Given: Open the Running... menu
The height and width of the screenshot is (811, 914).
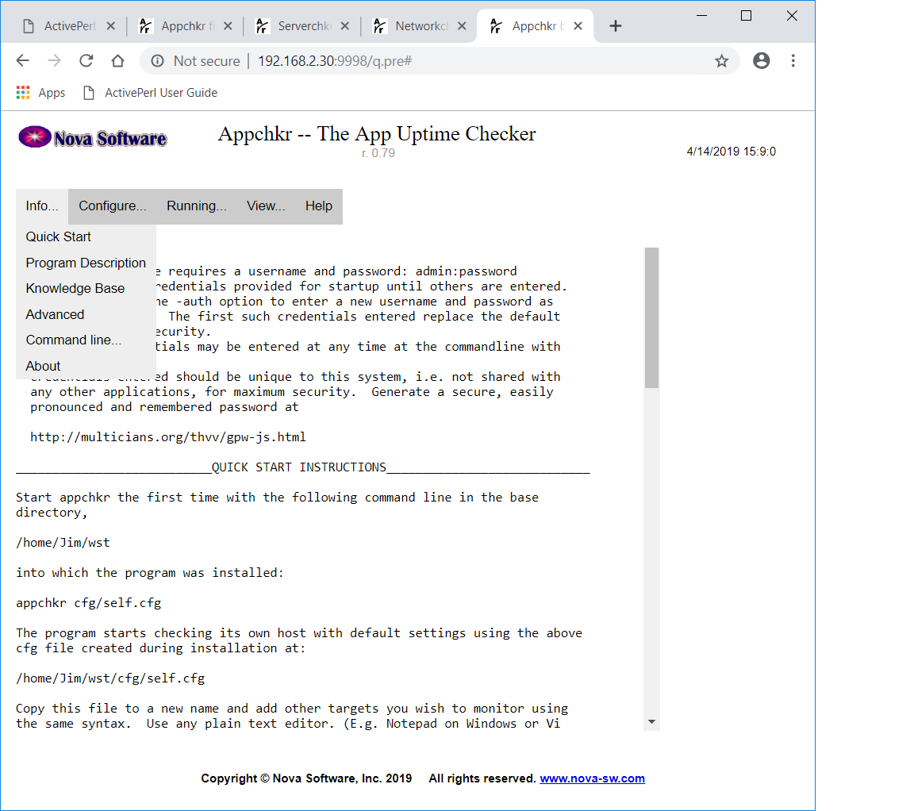Looking at the screenshot, I should [197, 206].
